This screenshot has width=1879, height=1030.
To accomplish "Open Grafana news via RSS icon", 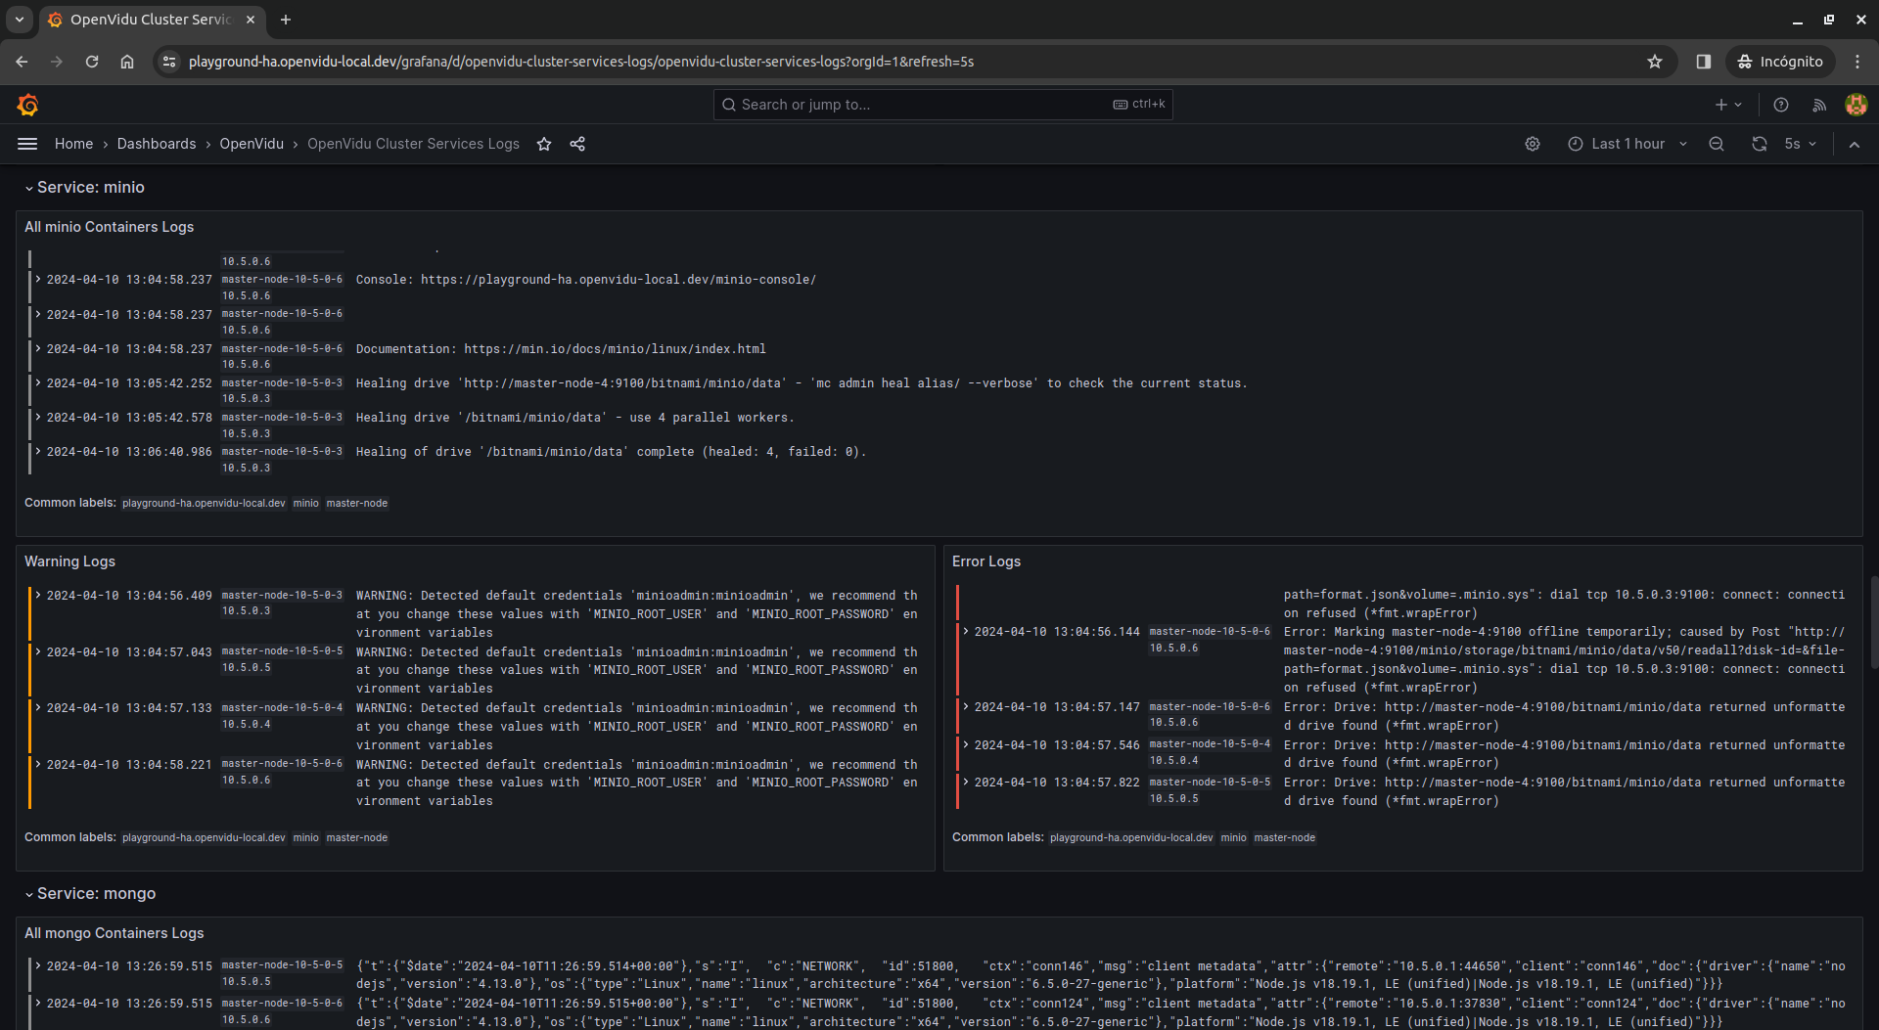I will (x=1820, y=105).
